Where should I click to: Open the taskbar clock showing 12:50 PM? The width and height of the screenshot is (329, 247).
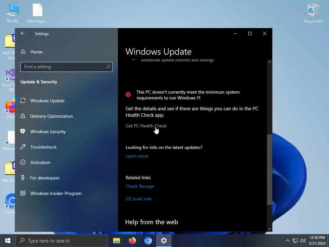tap(317, 241)
